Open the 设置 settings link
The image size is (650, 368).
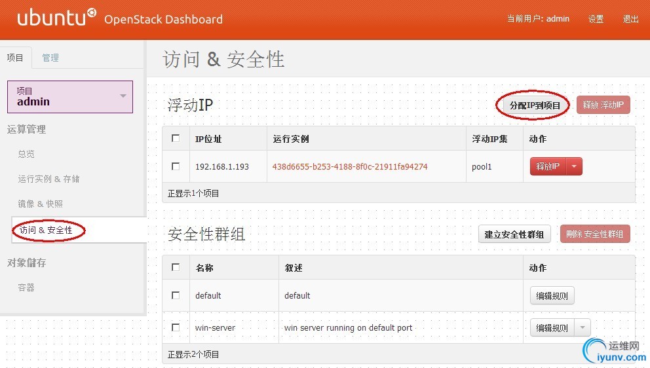[596, 19]
